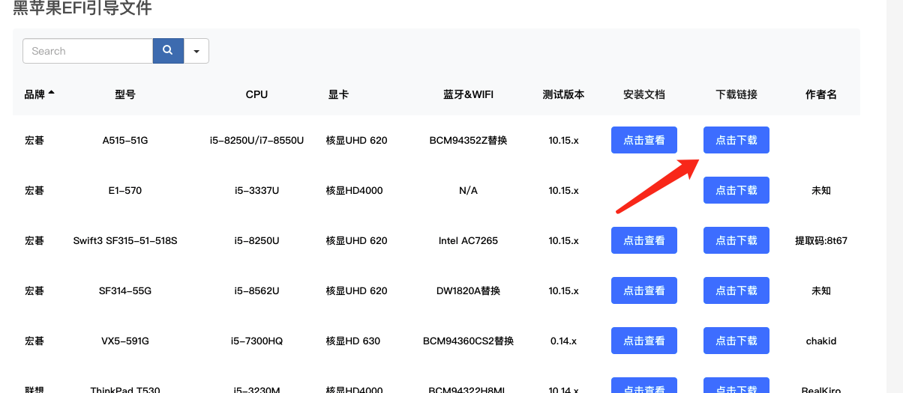This screenshot has width=903, height=393.
Task: Select model cell SF314-55G
Action: click(x=125, y=290)
